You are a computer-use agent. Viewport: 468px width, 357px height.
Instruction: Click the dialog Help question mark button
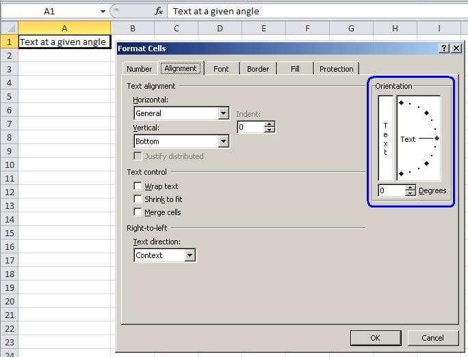coord(444,48)
